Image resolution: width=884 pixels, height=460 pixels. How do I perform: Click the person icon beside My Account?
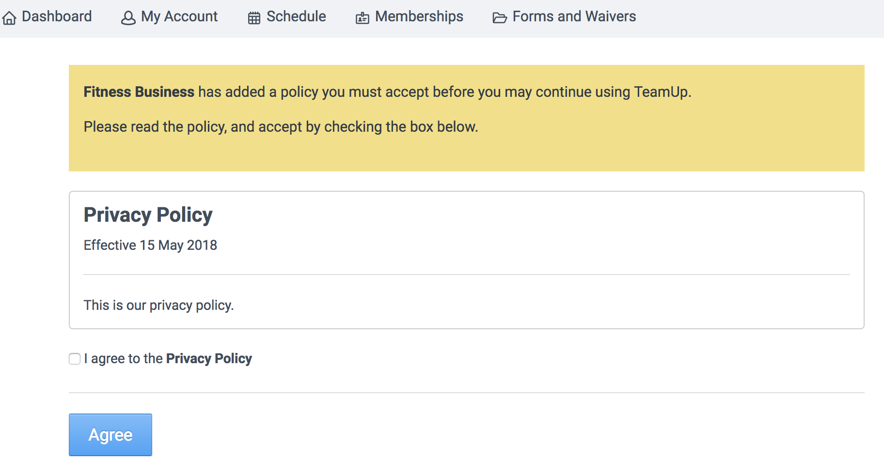coord(128,18)
